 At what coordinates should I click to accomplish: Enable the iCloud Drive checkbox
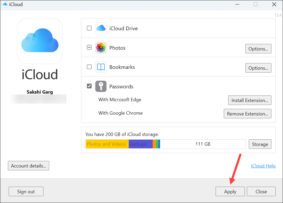89,28
